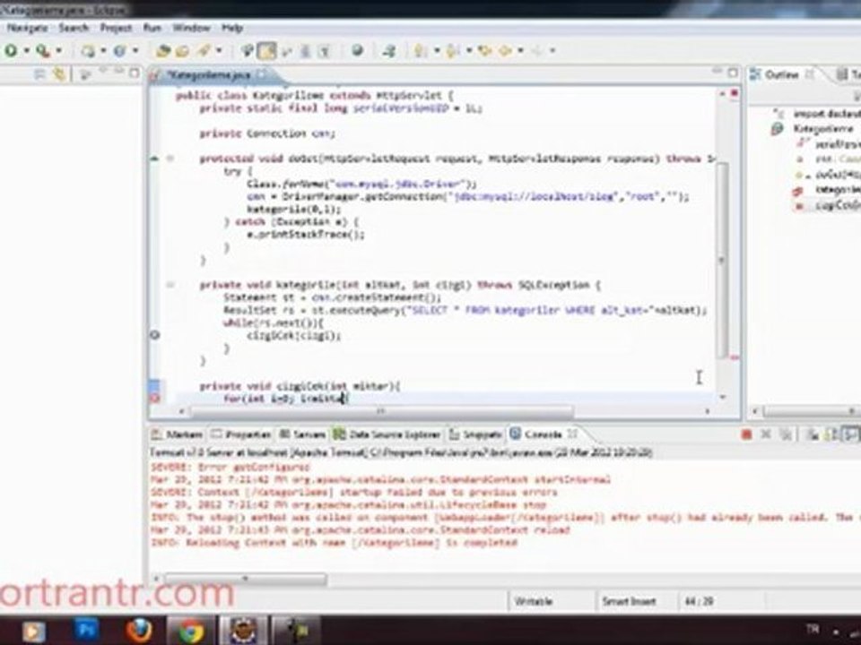The image size is (861, 645).
Task: Switch to the Outline tab
Action: (781, 74)
